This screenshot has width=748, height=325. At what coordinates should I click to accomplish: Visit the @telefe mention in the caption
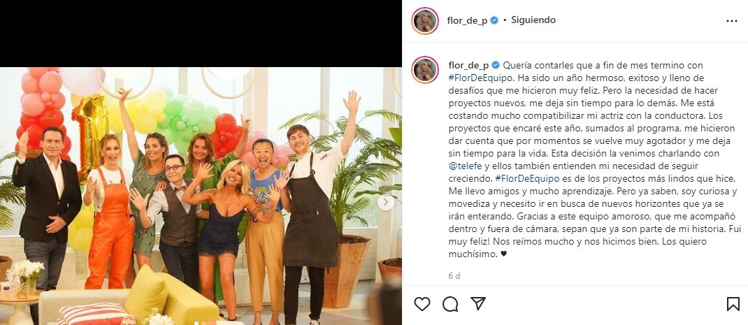click(x=465, y=166)
